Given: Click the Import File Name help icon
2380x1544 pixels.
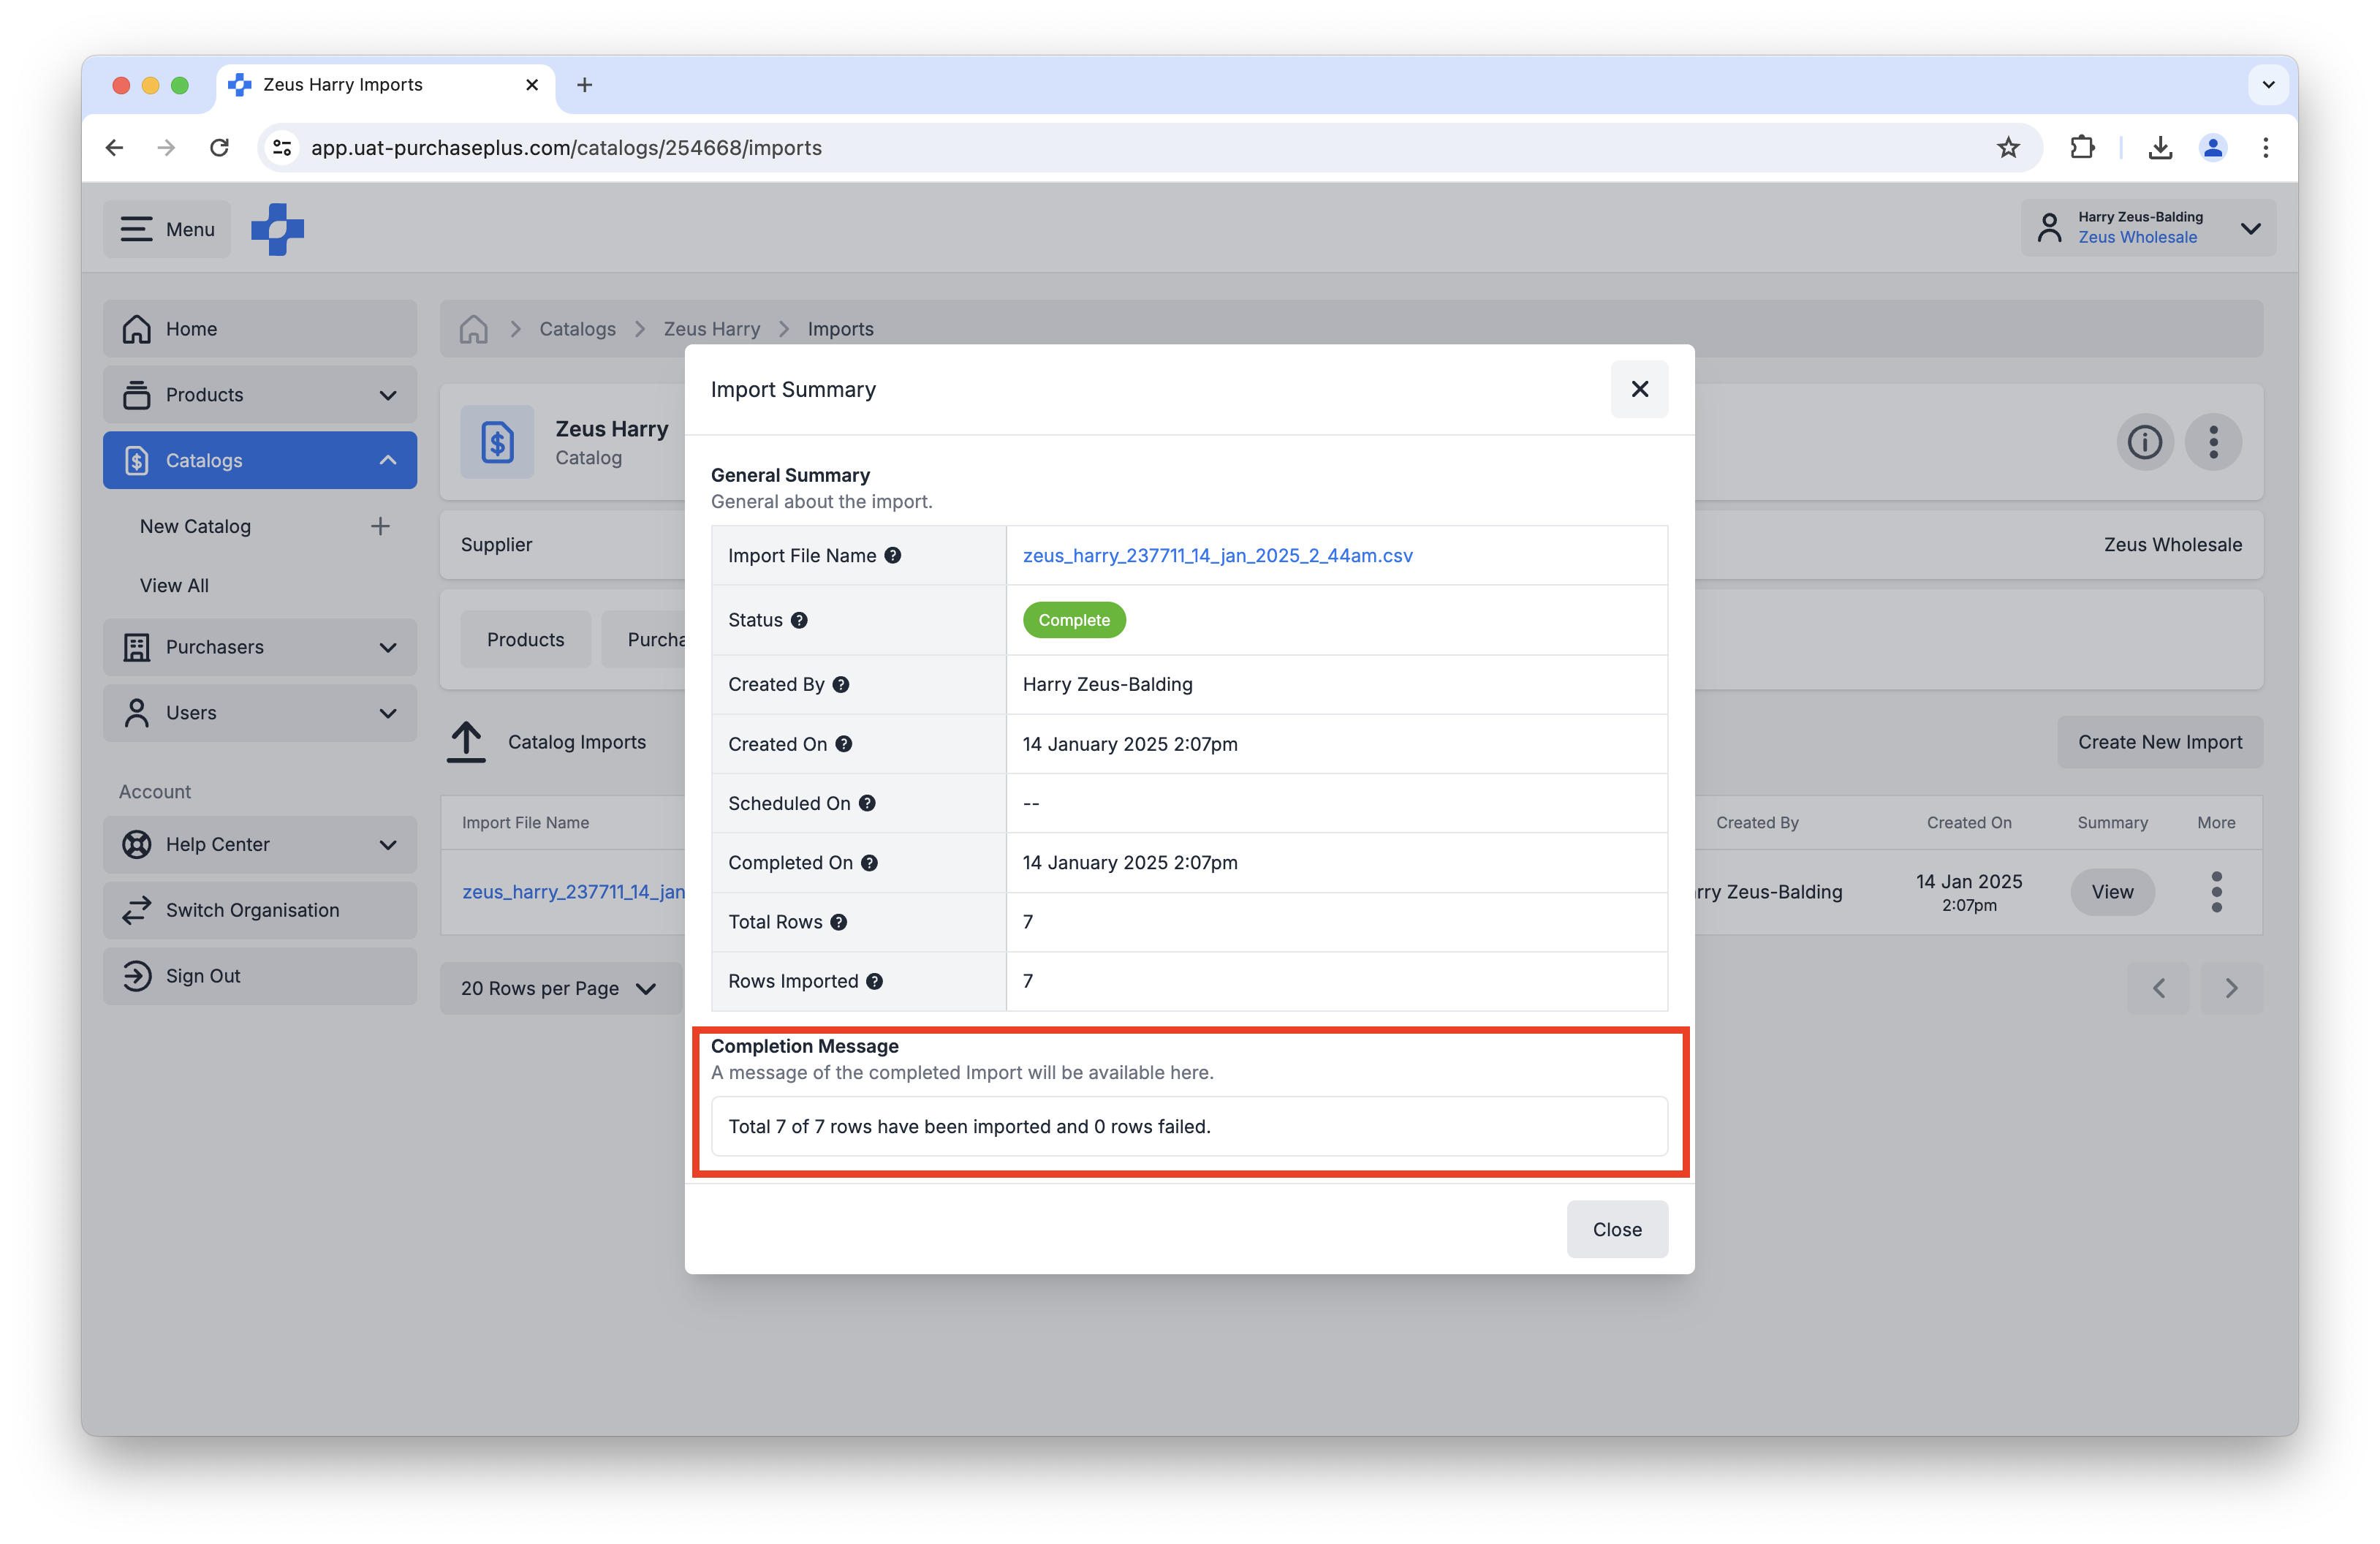Looking at the screenshot, I should [892, 555].
